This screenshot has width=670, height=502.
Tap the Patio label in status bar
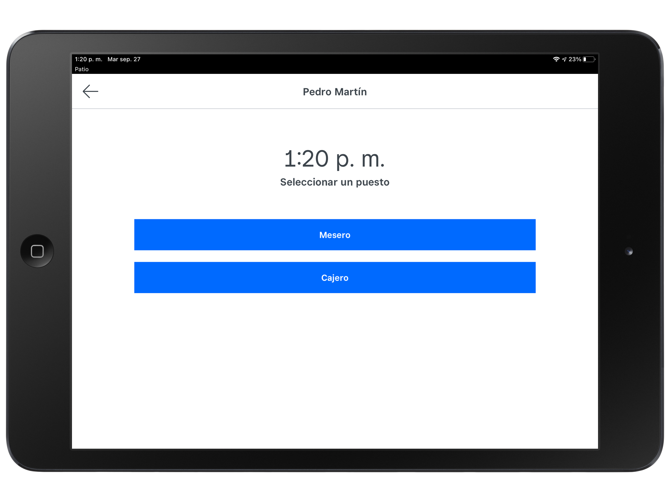point(82,69)
